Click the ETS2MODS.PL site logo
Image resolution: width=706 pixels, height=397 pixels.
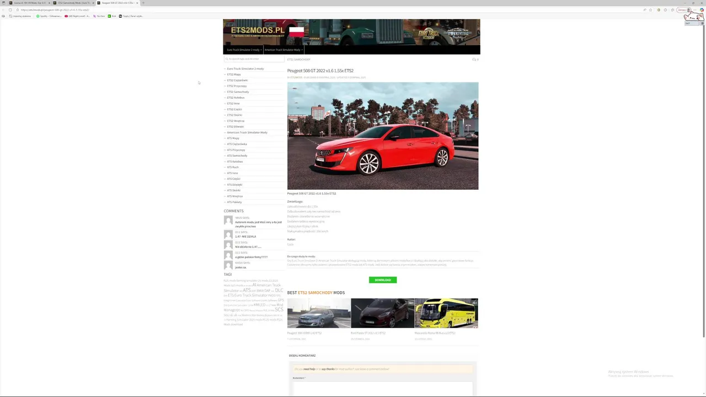tap(258, 30)
